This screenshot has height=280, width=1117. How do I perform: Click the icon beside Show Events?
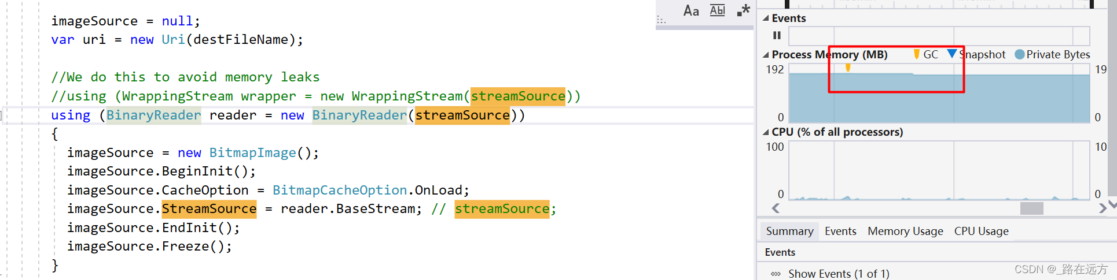coord(776,274)
